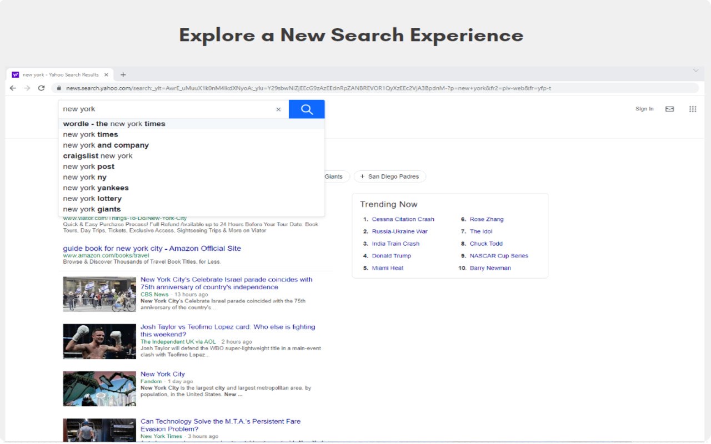Viewport: 711px width, 444px height.
Task: Click the browser back arrow
Action: [13, 88]
